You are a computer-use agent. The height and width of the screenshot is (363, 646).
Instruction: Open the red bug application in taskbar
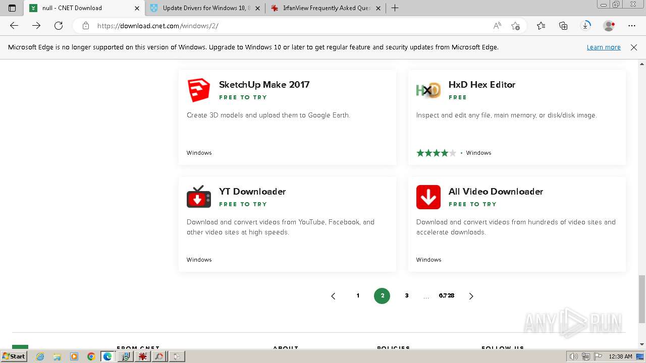pyautogui.click(x=143, y=356)
